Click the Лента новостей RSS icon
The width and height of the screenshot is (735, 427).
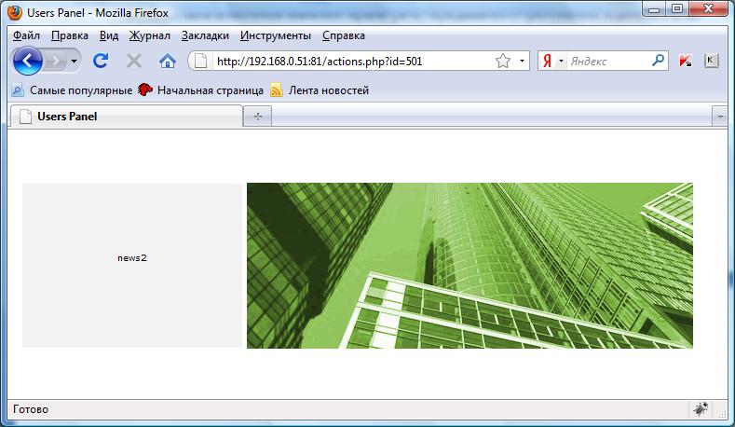277,90
